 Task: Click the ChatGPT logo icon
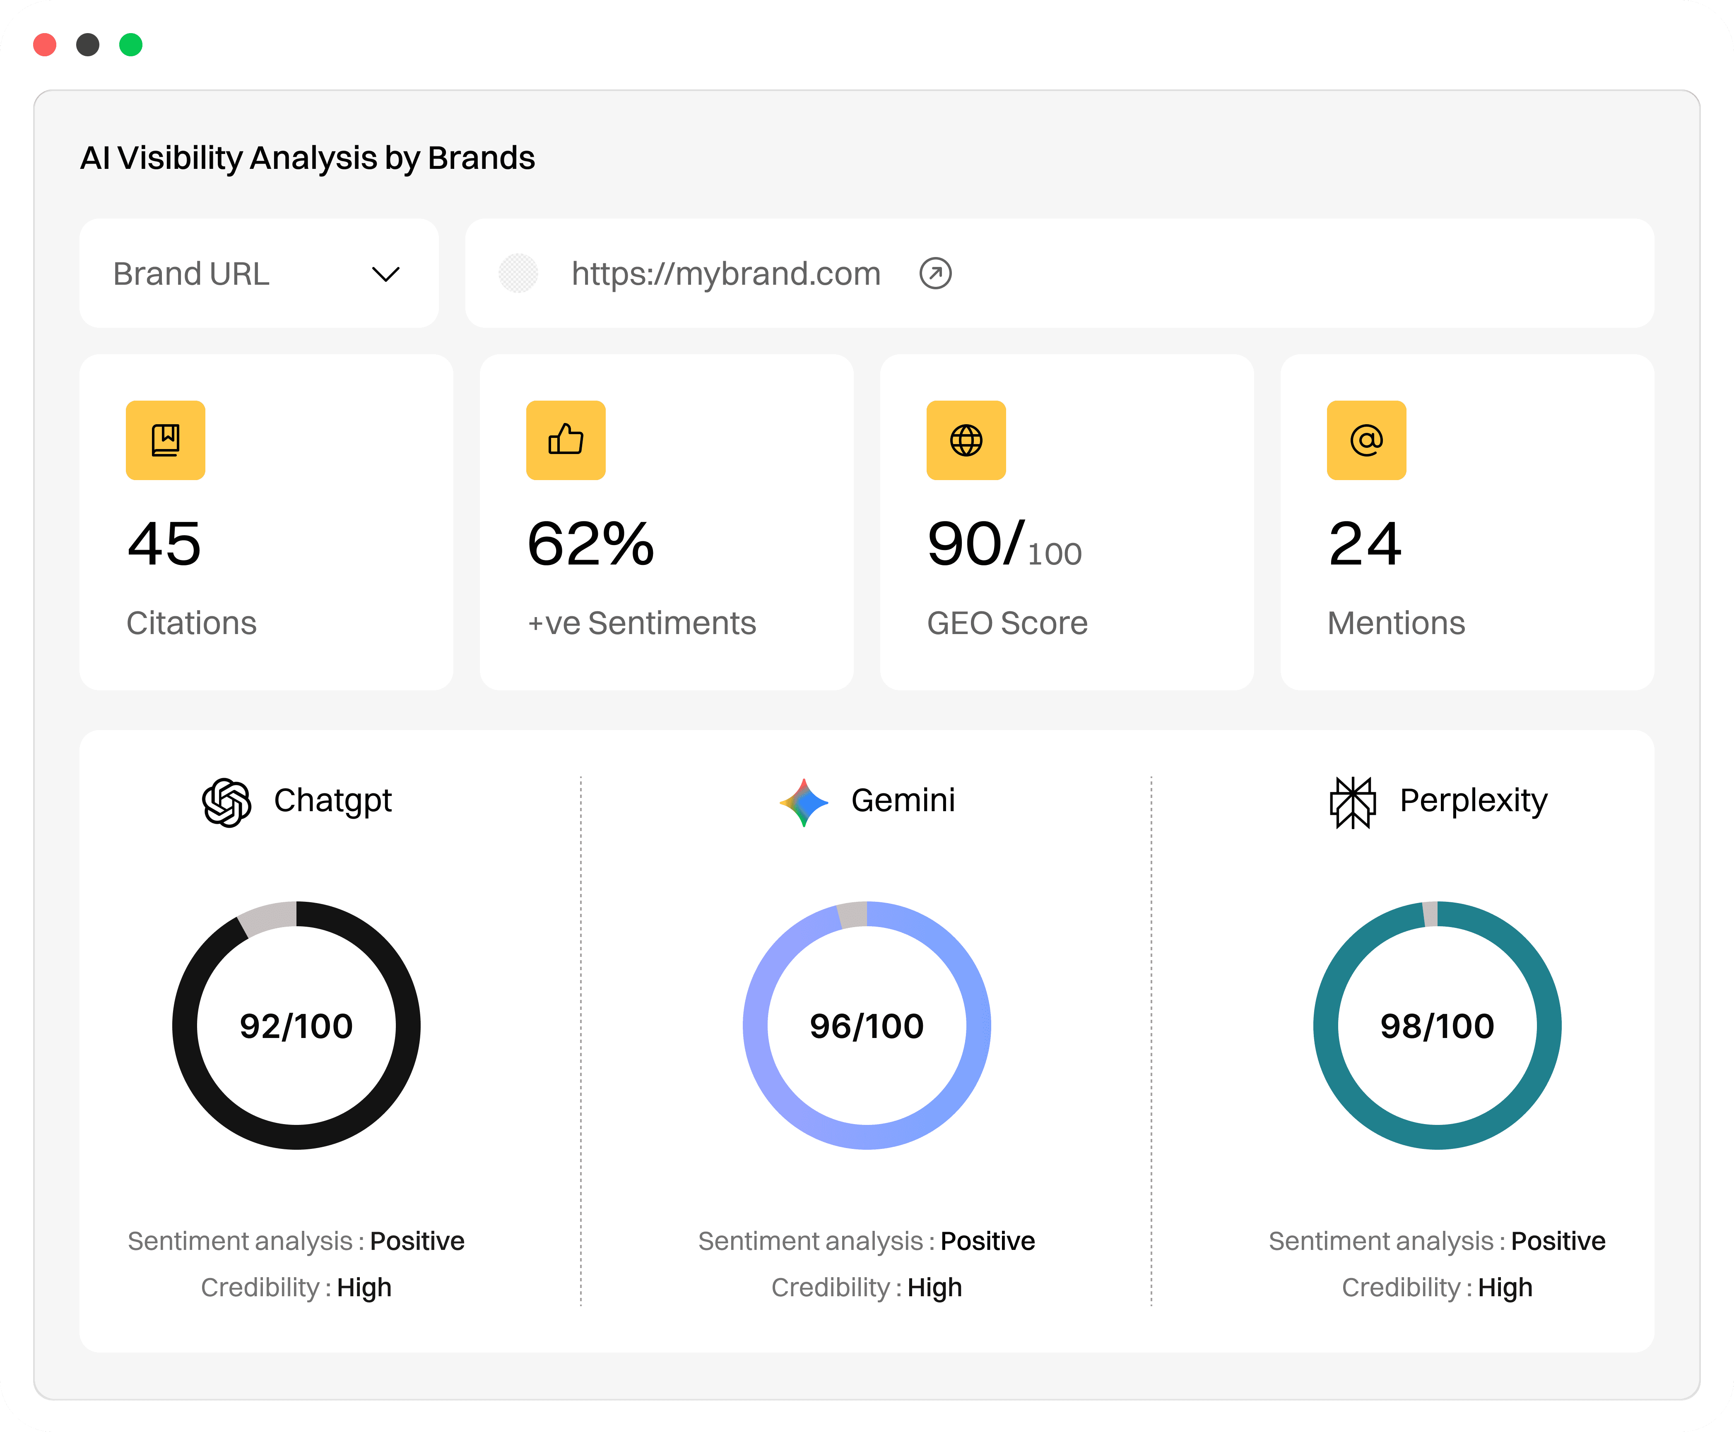(x=226, y=802)
